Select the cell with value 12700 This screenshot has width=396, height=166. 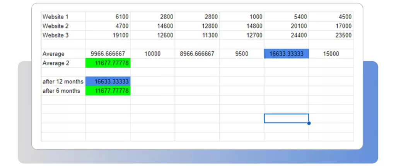tap(242, 35)
